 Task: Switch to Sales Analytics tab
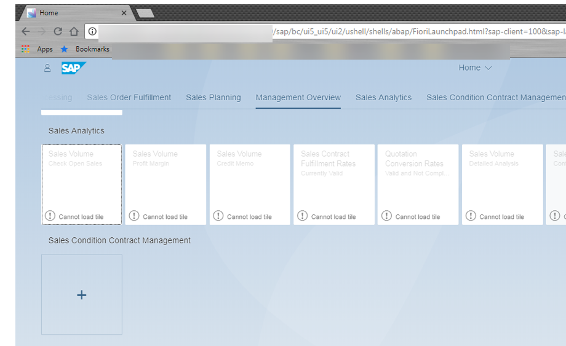pos(383,97)
